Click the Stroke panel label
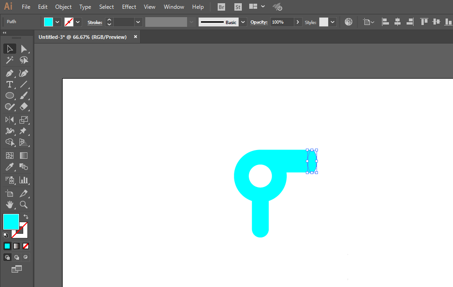 [x=95, y=22]
